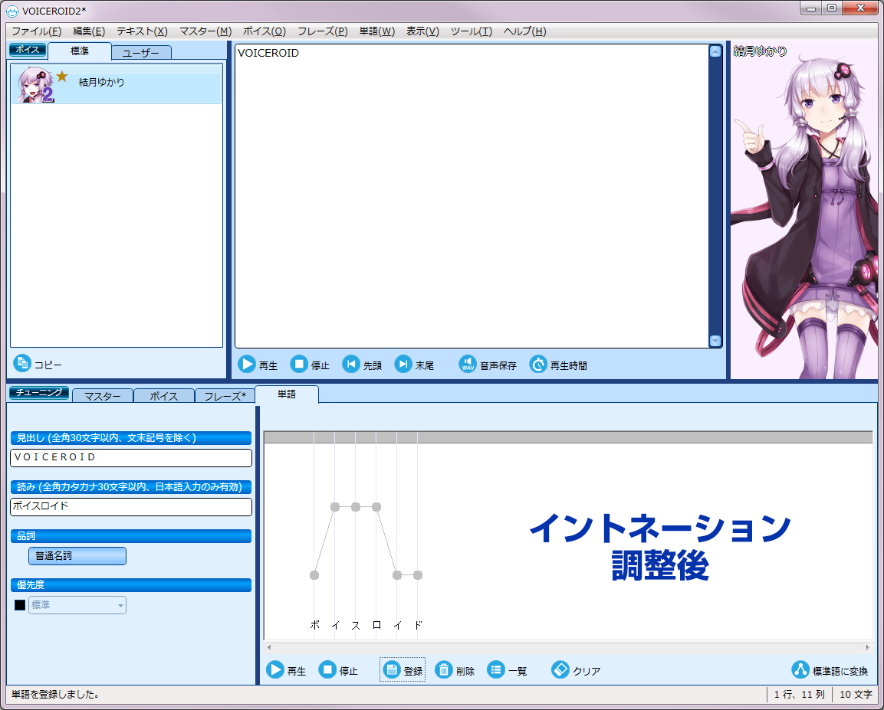Click the black priority color swatch
The height and width of the screenshot is (710, 884).
[x=20, y=605]
